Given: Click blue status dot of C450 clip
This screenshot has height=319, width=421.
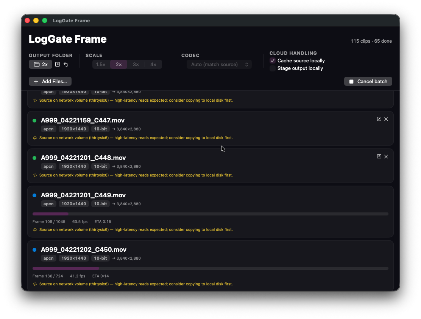Looking at the screenshot, I should pos(34,250).
